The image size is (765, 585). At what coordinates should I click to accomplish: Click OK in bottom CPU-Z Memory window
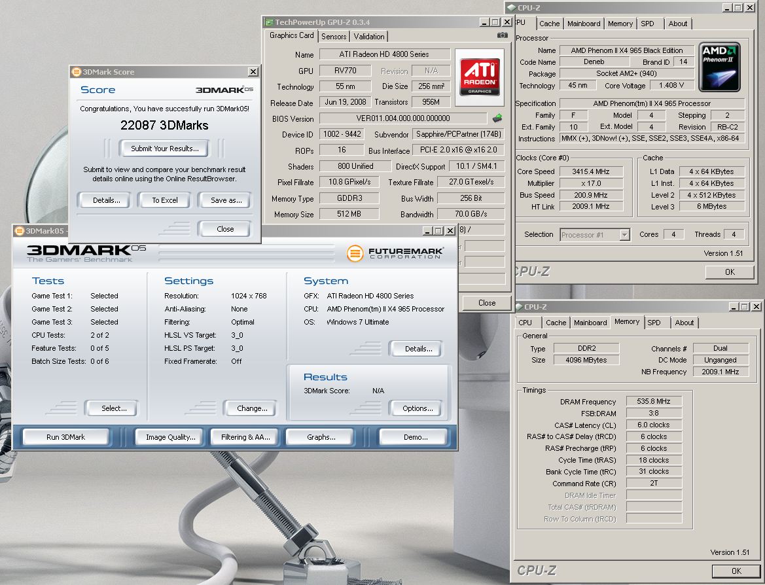coord(736,571)
